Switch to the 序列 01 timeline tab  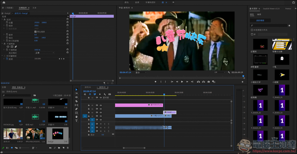(x=88, y=87)
